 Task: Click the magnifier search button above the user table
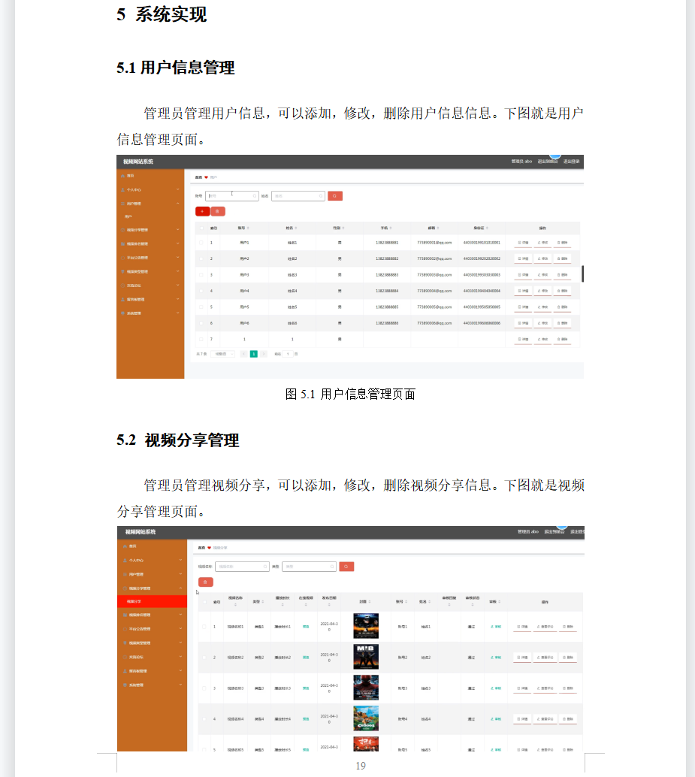point(335,195)
